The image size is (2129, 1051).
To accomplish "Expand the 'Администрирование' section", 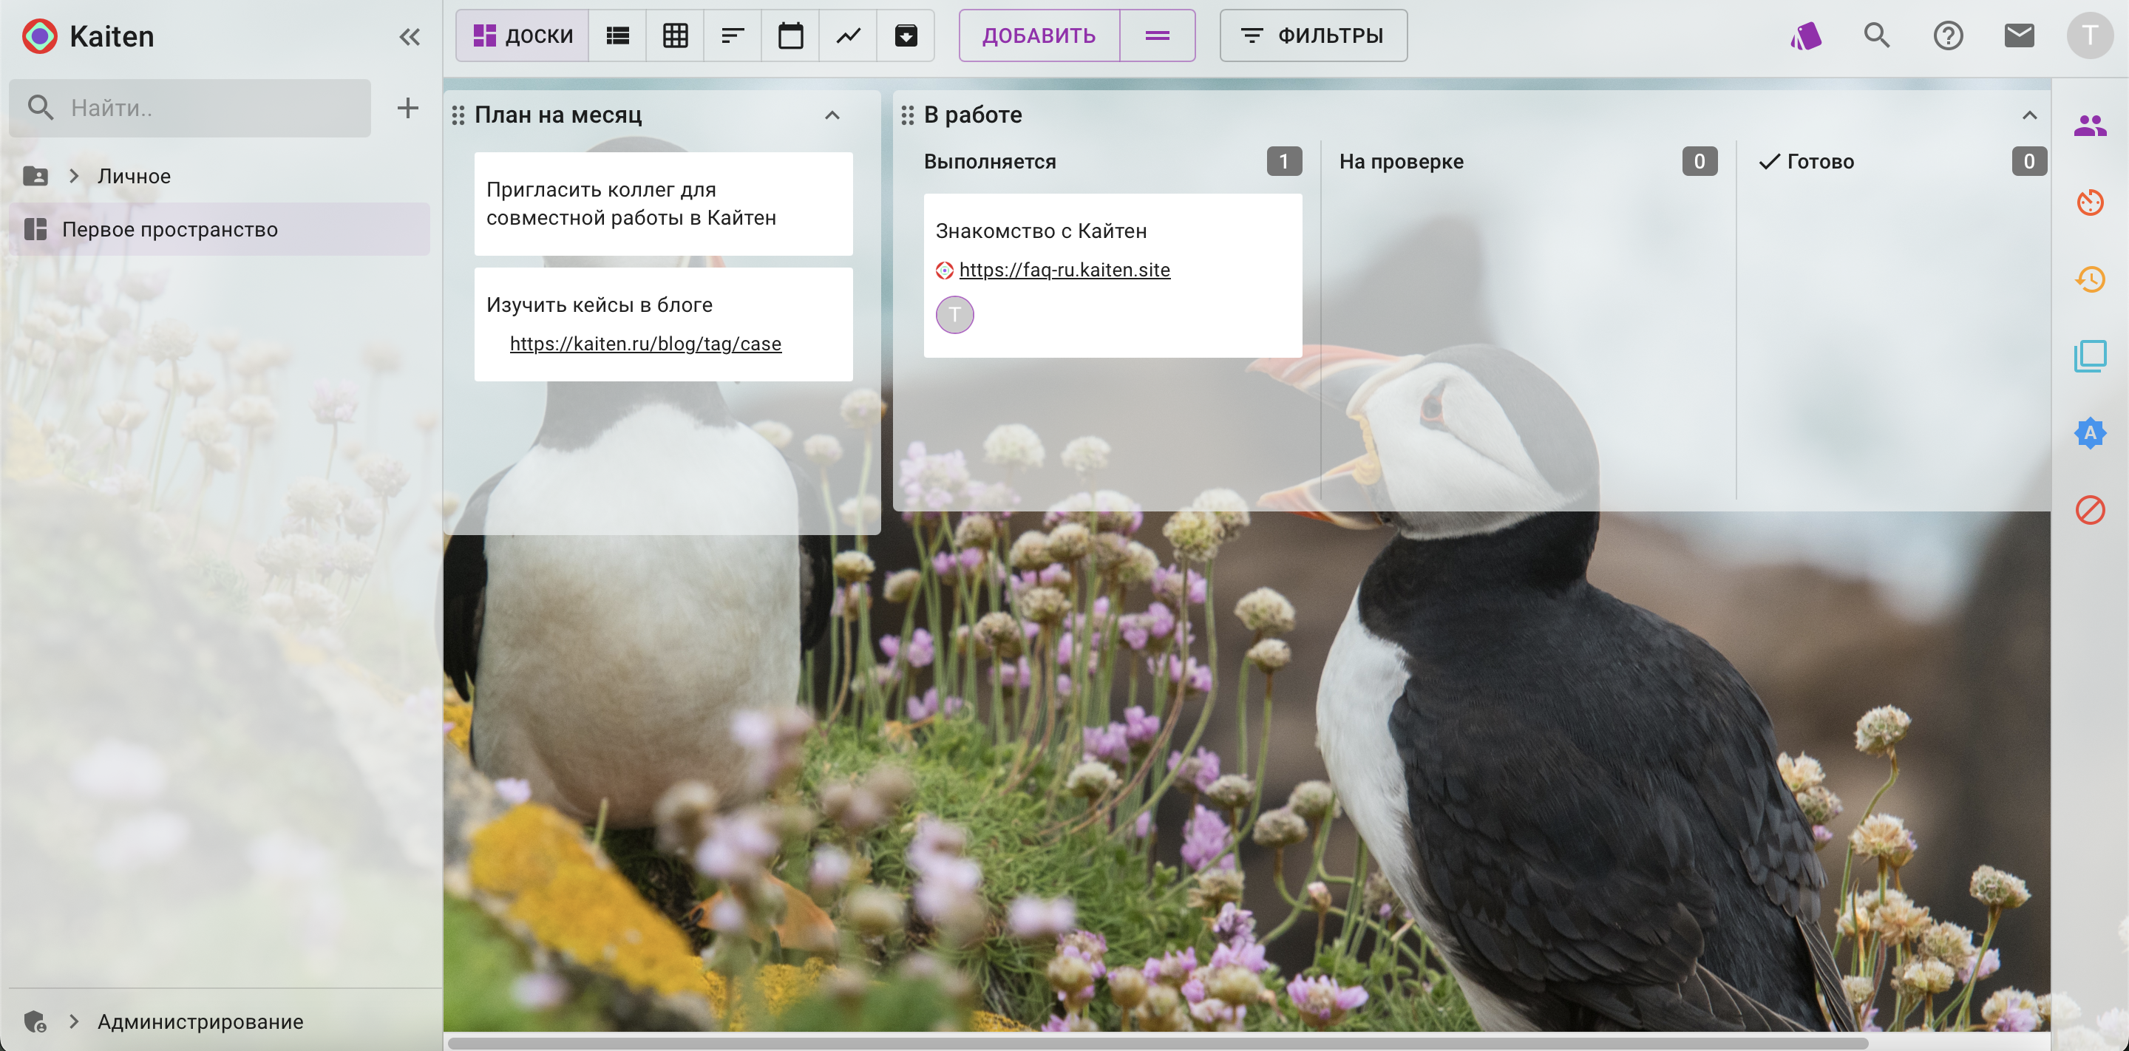I will (72, 1021).
